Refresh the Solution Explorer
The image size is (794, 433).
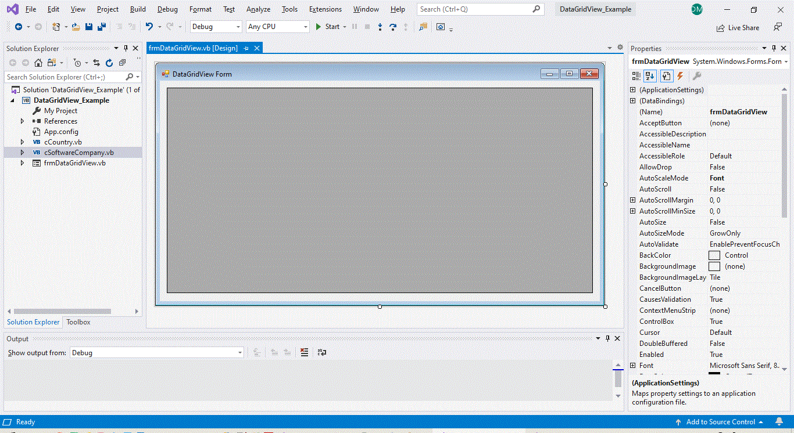tap(109, 62)
